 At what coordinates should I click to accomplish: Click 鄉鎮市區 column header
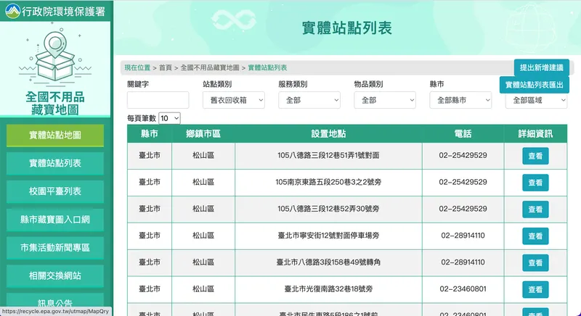click(x=203, y=134)
